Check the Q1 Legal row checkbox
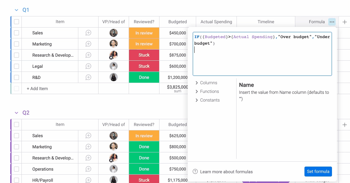 point(16,66)
